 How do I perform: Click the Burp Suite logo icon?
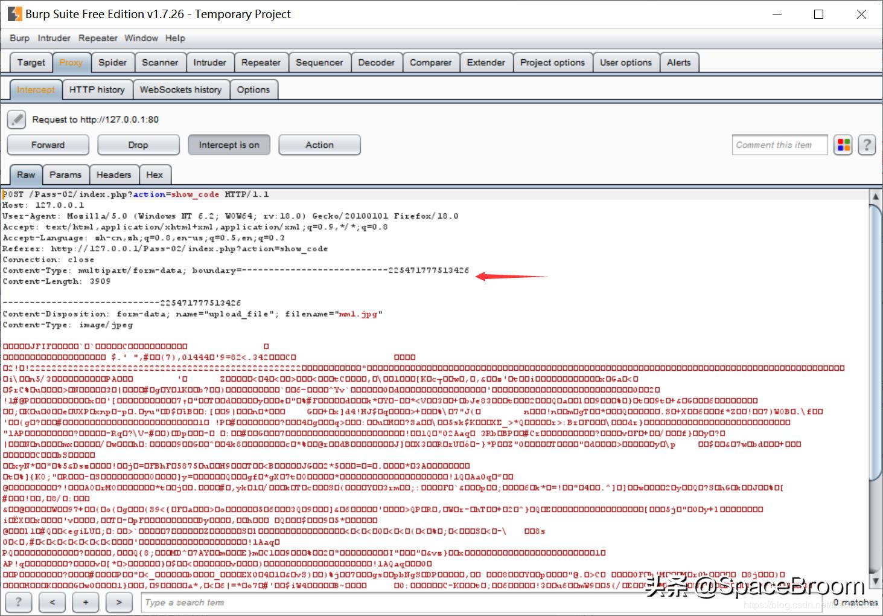pos(14,14)
